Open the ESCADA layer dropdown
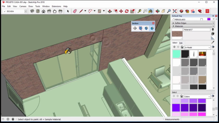The width and height of the screenshot is (219, 123). tap(26, 11)
